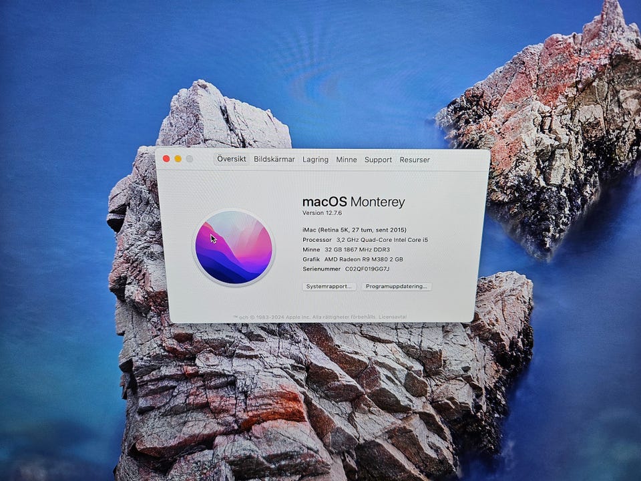Minimize window with the yellow button

[x=178, y=159]
